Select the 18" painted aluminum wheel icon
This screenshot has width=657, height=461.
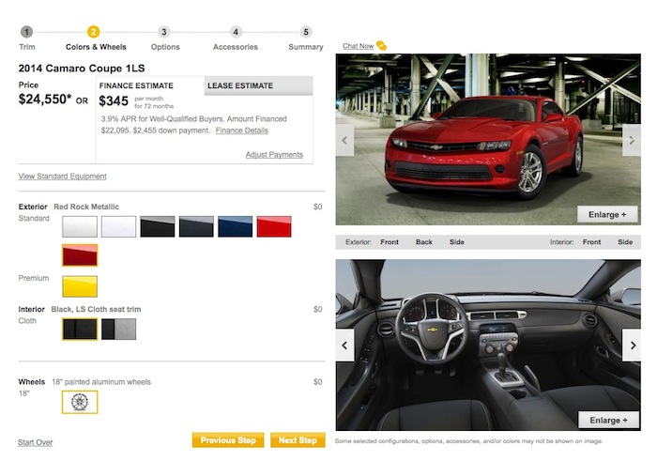[x=80, y=402]
